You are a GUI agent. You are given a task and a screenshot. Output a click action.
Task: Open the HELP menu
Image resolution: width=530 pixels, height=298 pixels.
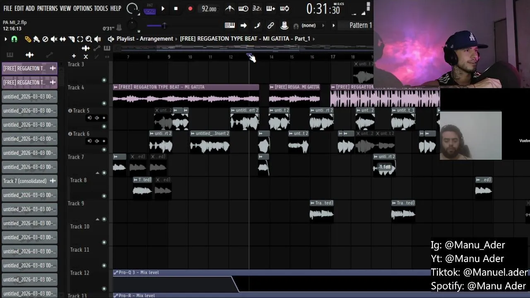point(116,8)
